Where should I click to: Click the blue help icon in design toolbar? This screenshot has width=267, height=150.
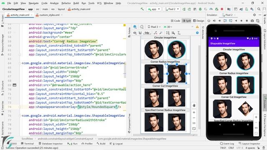point(197,33)
